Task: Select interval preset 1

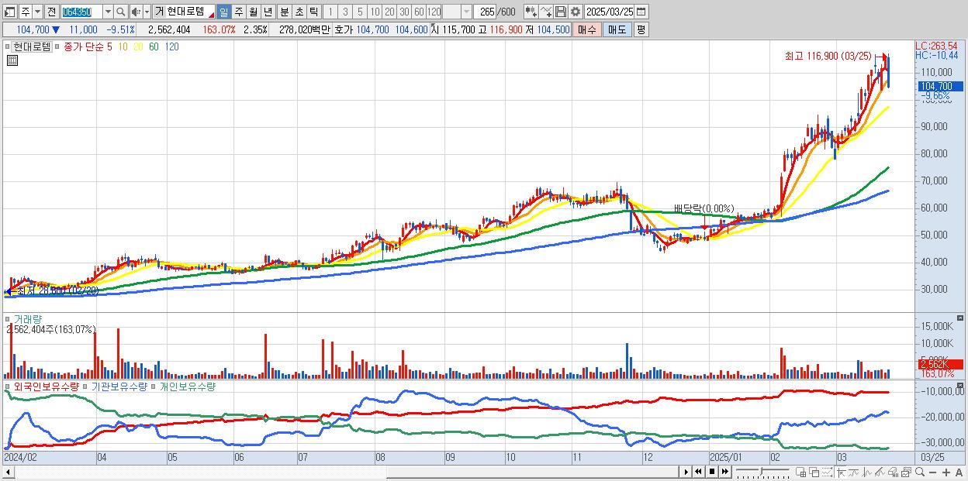Action: [x=330, y=12]
